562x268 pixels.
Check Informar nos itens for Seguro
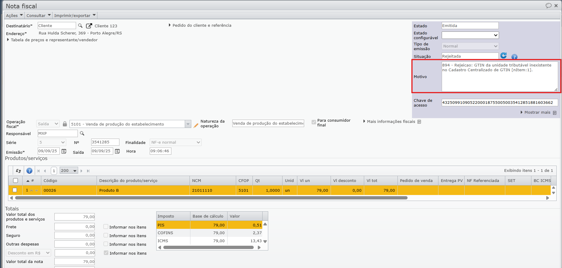[106, 235]
